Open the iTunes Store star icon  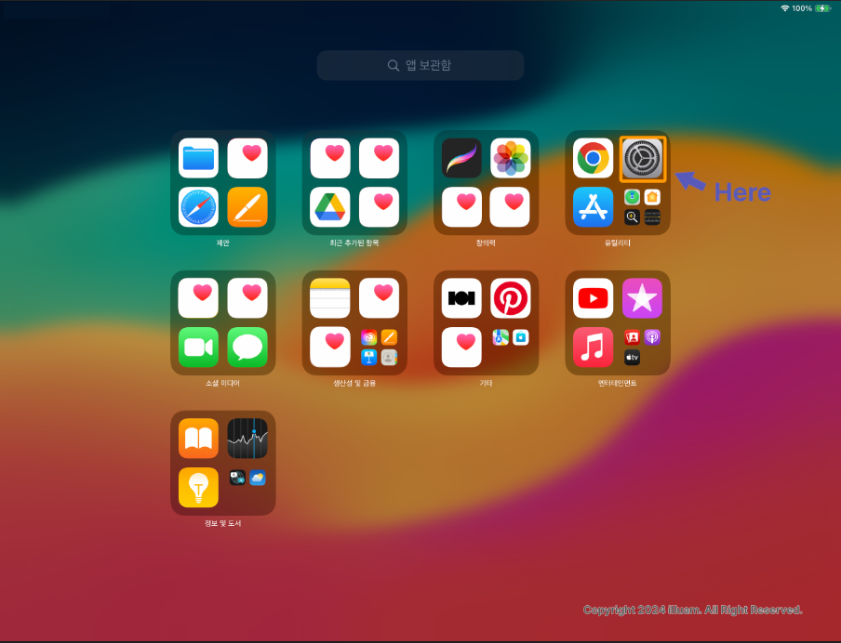point(642,298)
